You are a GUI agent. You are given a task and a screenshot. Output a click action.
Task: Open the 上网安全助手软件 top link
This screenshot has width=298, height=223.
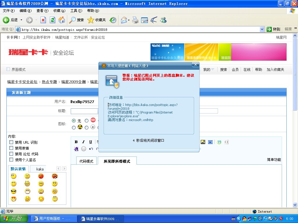tap(36, 37)
